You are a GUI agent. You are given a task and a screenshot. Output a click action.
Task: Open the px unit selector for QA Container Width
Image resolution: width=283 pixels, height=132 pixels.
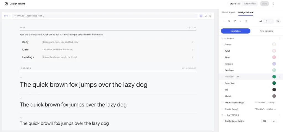274,121
